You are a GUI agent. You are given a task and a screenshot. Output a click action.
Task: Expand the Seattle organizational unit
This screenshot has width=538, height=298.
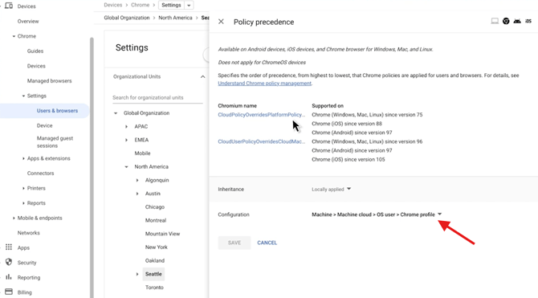pyautogui.click(x=137, y=274)
